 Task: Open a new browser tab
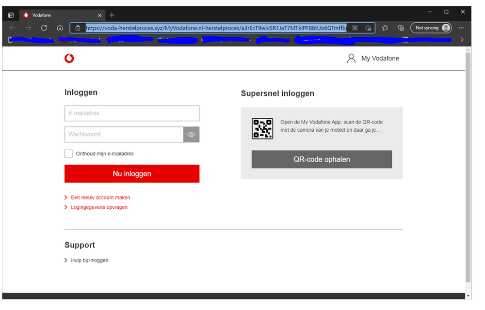(x=112, y=15)
